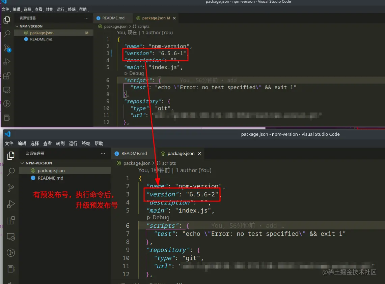Open 选择 menu in bottom window
The height and width of the screenshot is (284, 385).
[35, 144]
